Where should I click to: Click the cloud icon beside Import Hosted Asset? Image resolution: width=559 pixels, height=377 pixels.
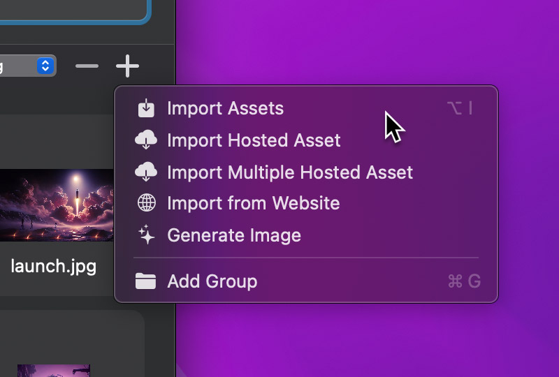point(146,140)
